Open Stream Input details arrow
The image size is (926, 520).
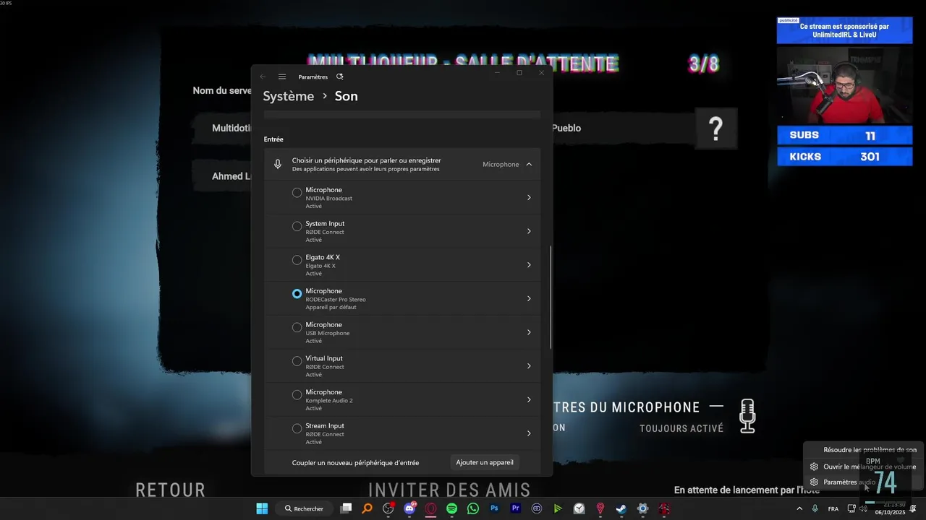point(529,433)
